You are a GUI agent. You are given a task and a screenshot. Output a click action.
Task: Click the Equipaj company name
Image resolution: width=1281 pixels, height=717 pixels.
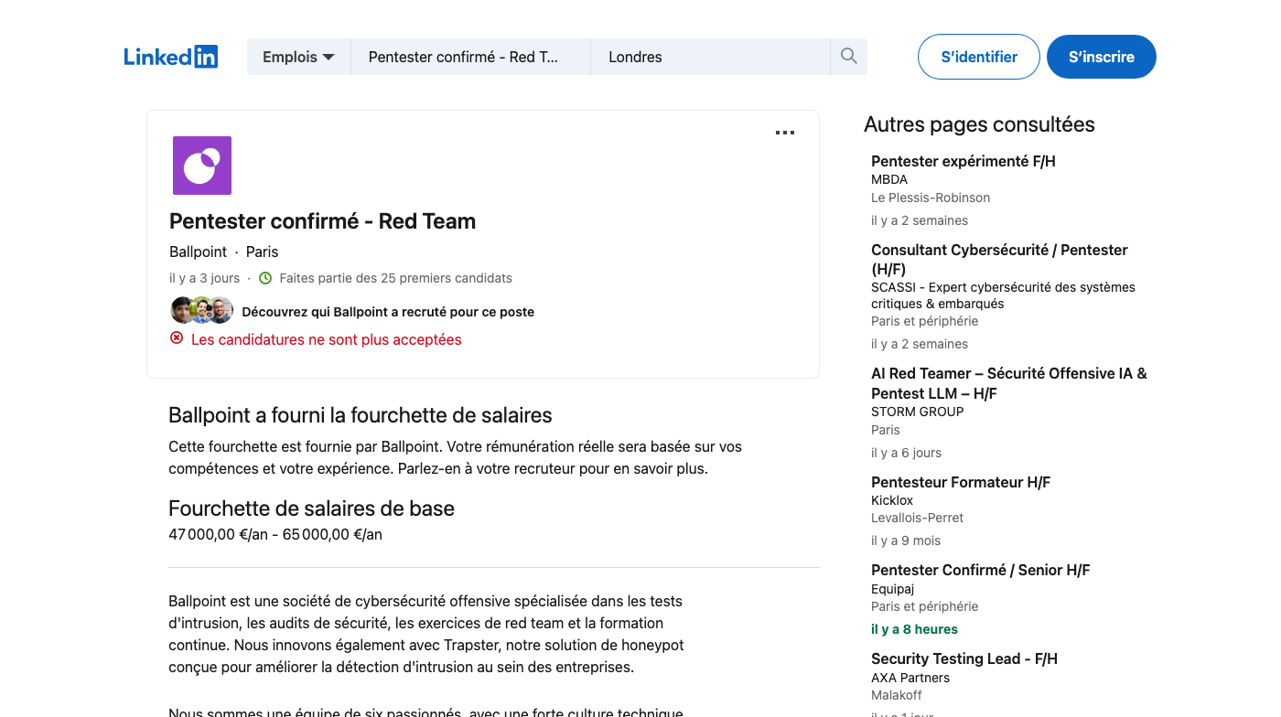pos(892,589)
